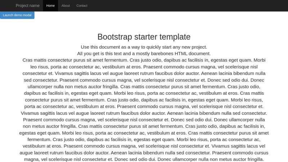Screen dimensions: 288x162
Task: Click the text line starting 'ullamcorper nulla non metus'
Action: pos(144,86)
